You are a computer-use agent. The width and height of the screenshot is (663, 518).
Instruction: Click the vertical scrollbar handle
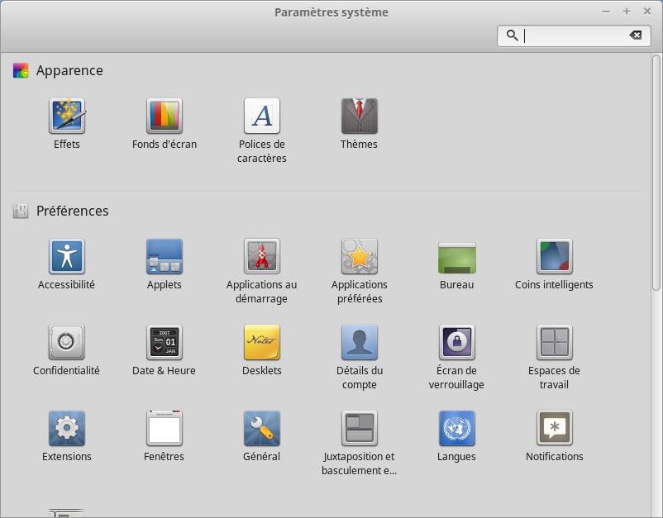tap(656, 173)
